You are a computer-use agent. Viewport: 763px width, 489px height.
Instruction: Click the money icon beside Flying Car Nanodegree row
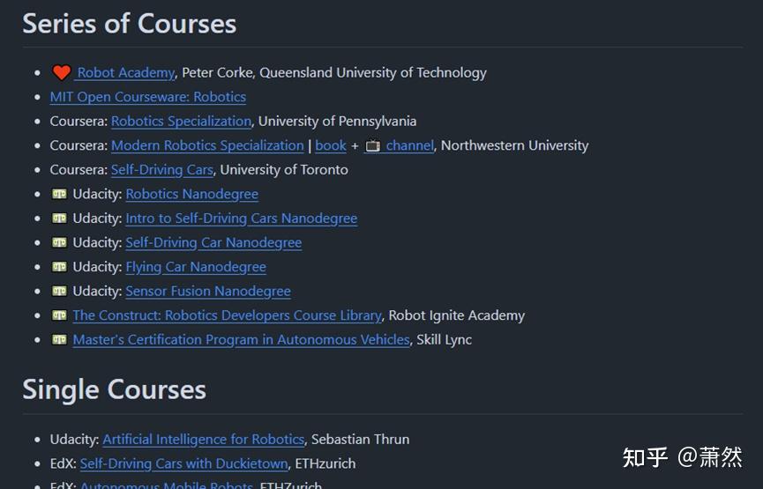[x=59, y=267]
